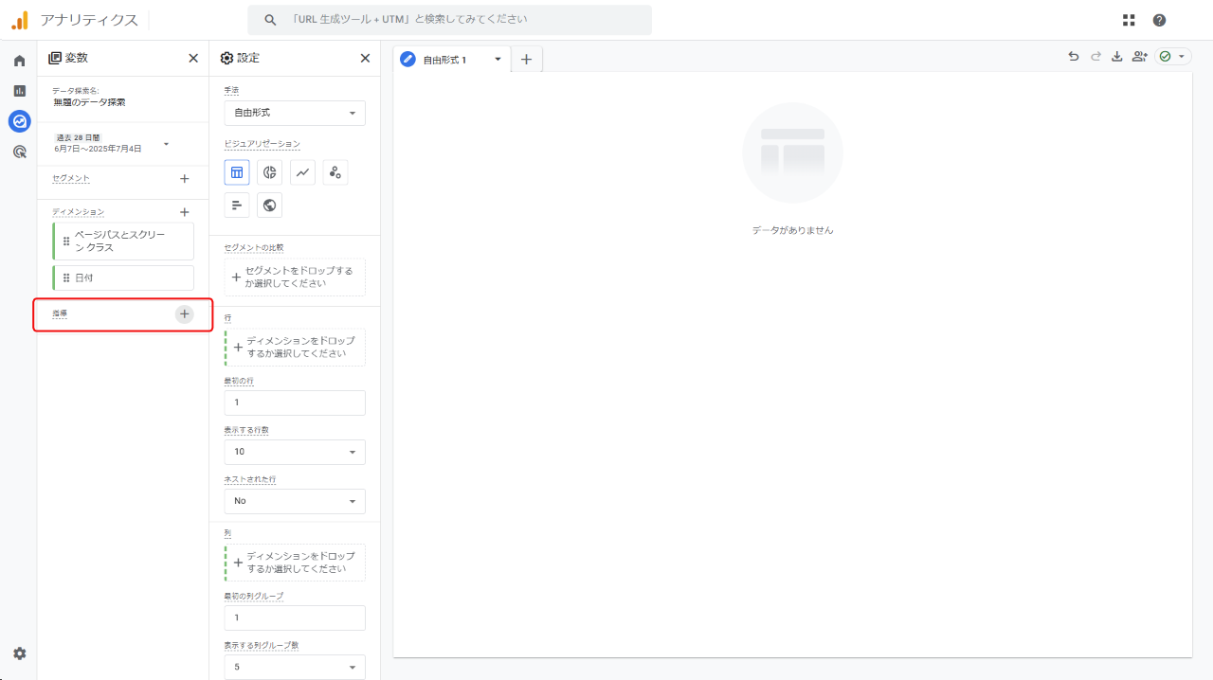Expand the 手法 dropdown showing 自由形式
This screenshot has height=680, width=1213.
[295, 113]
